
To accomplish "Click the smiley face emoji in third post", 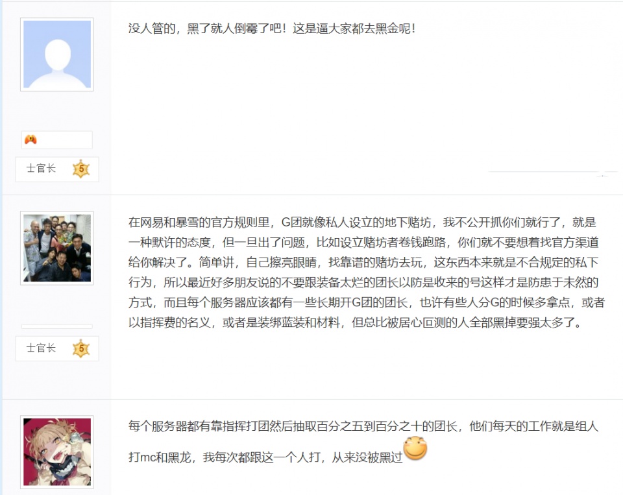I will [x=415, y=448].
